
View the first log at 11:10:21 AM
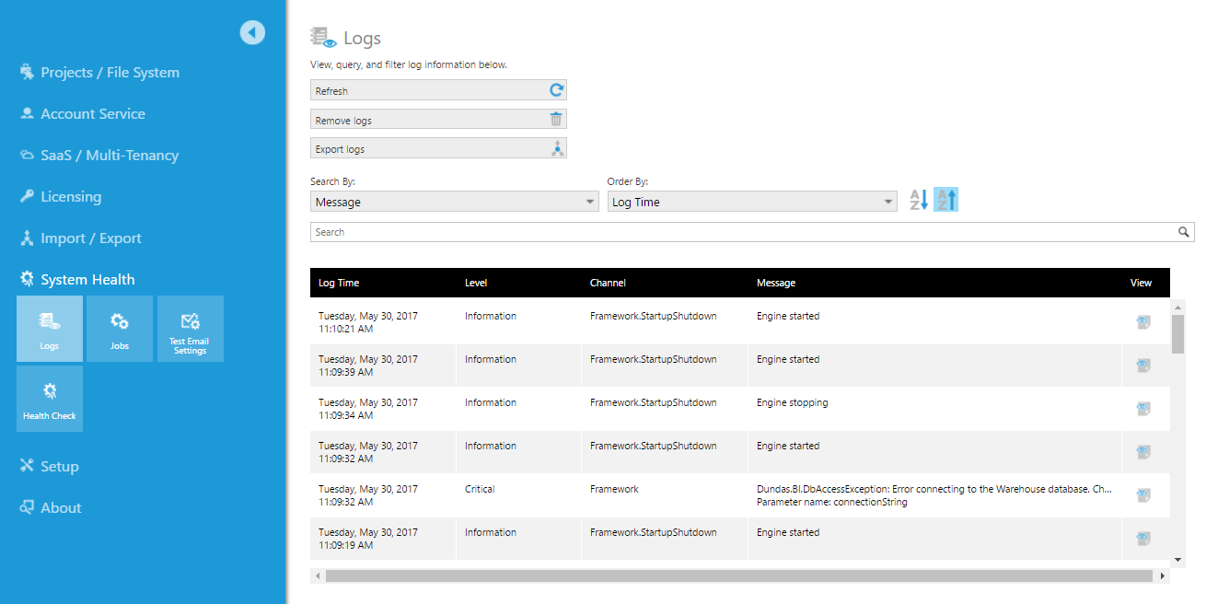[1143, 322]
